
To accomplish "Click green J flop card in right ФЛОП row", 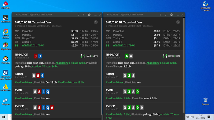I will click(x=129, y=76).
